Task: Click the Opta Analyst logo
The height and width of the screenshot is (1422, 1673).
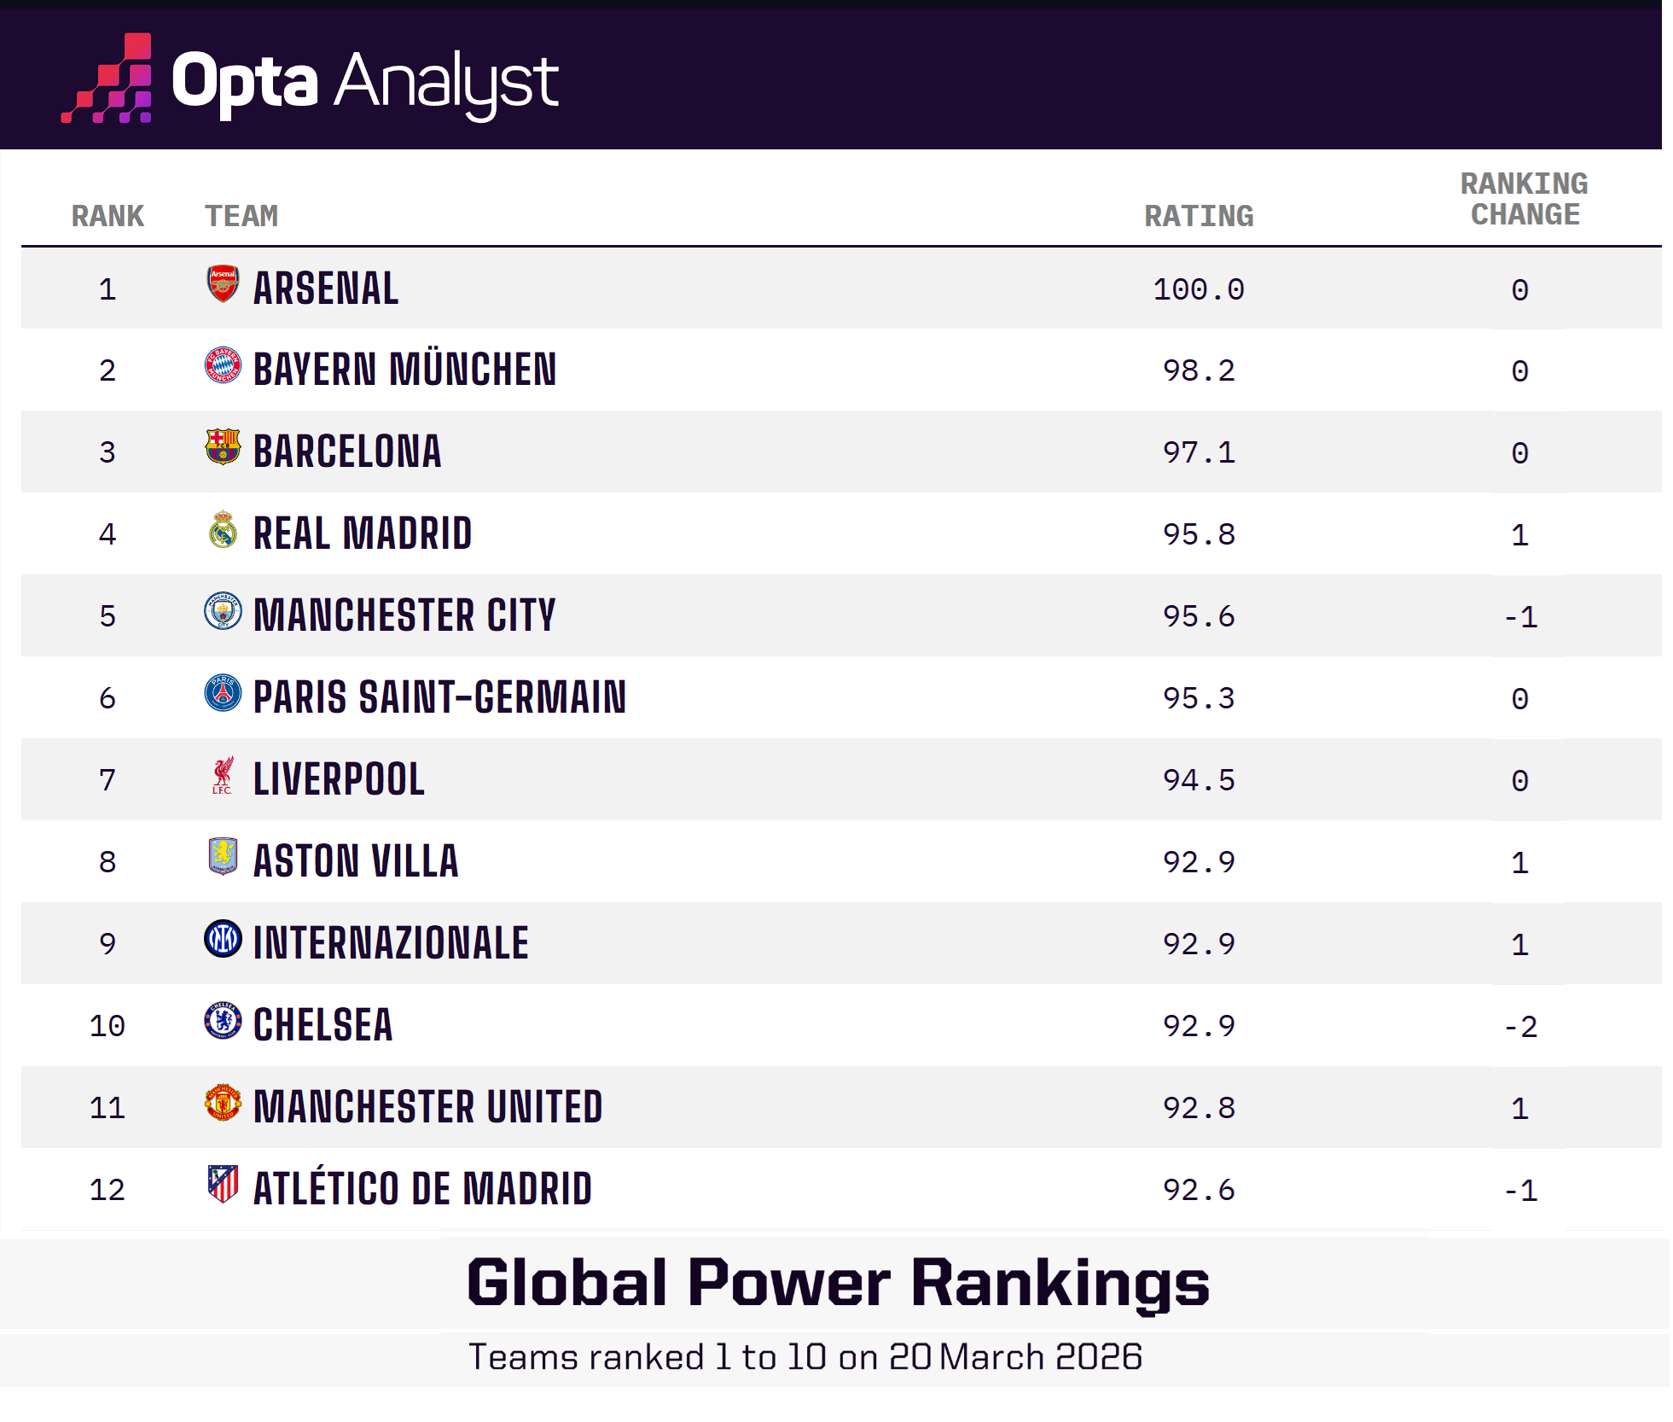Action: click(x=310, y=81)
